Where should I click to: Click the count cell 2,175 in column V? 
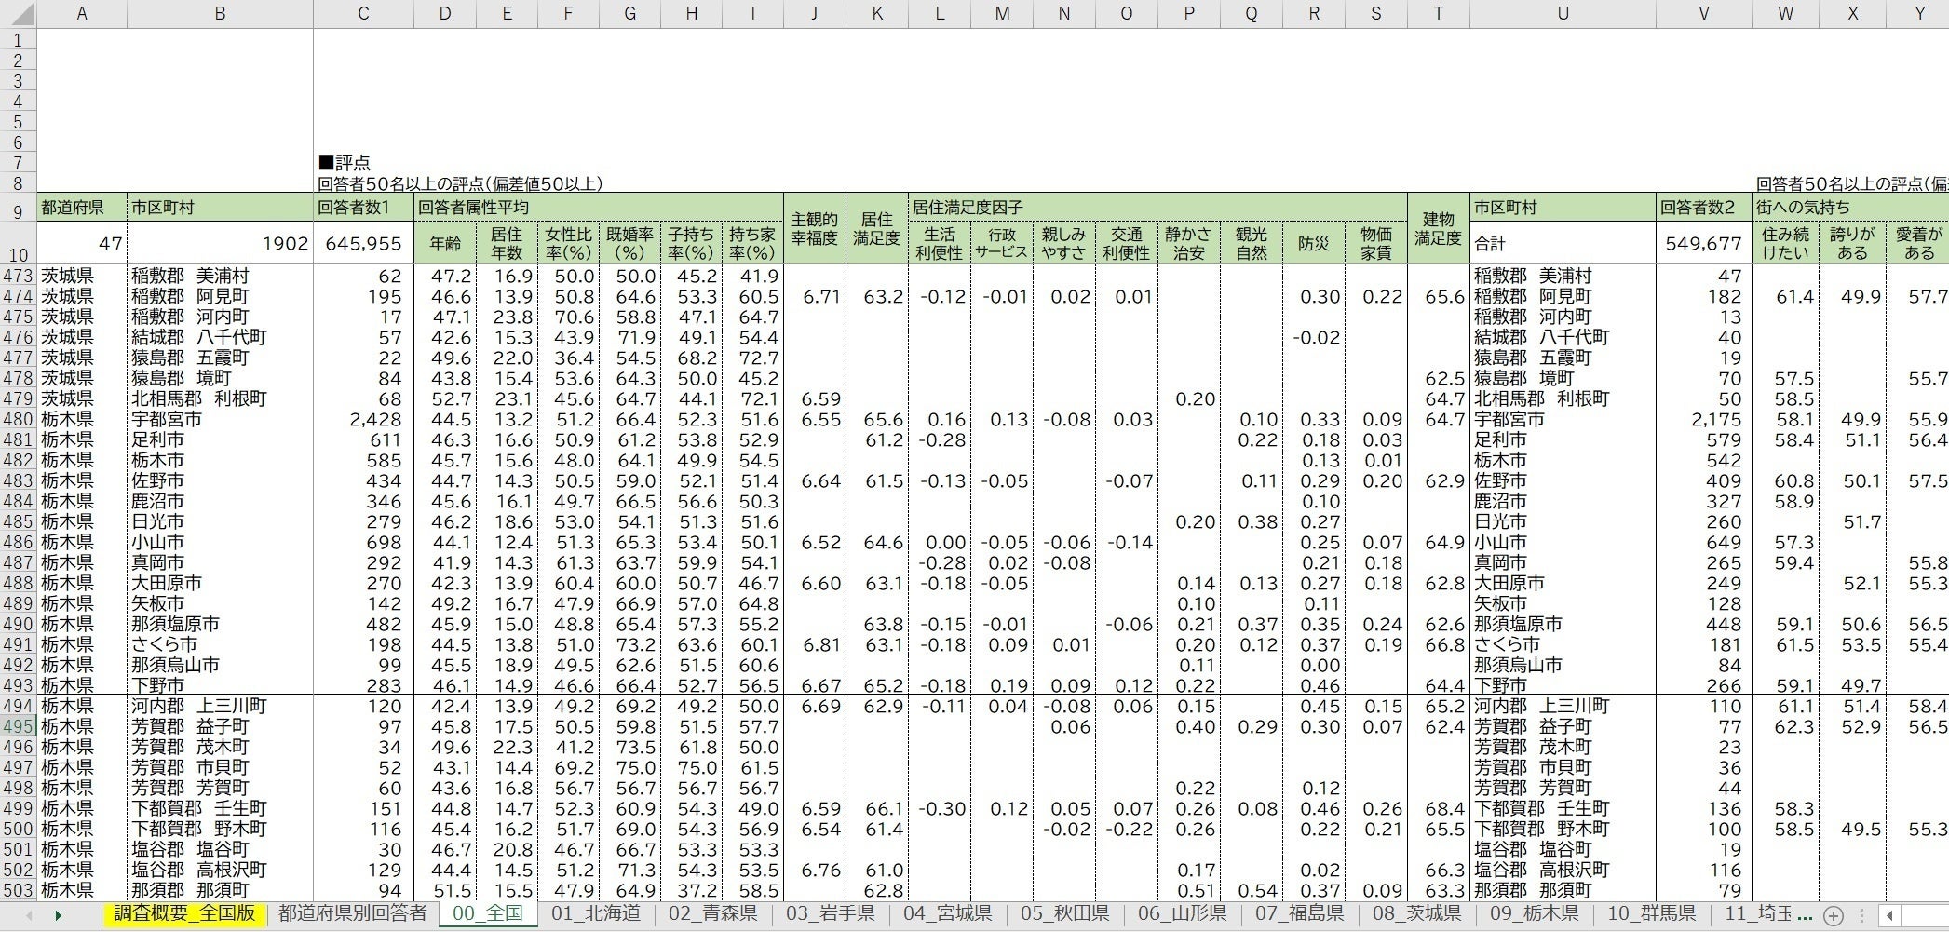tap(1703, 420)
